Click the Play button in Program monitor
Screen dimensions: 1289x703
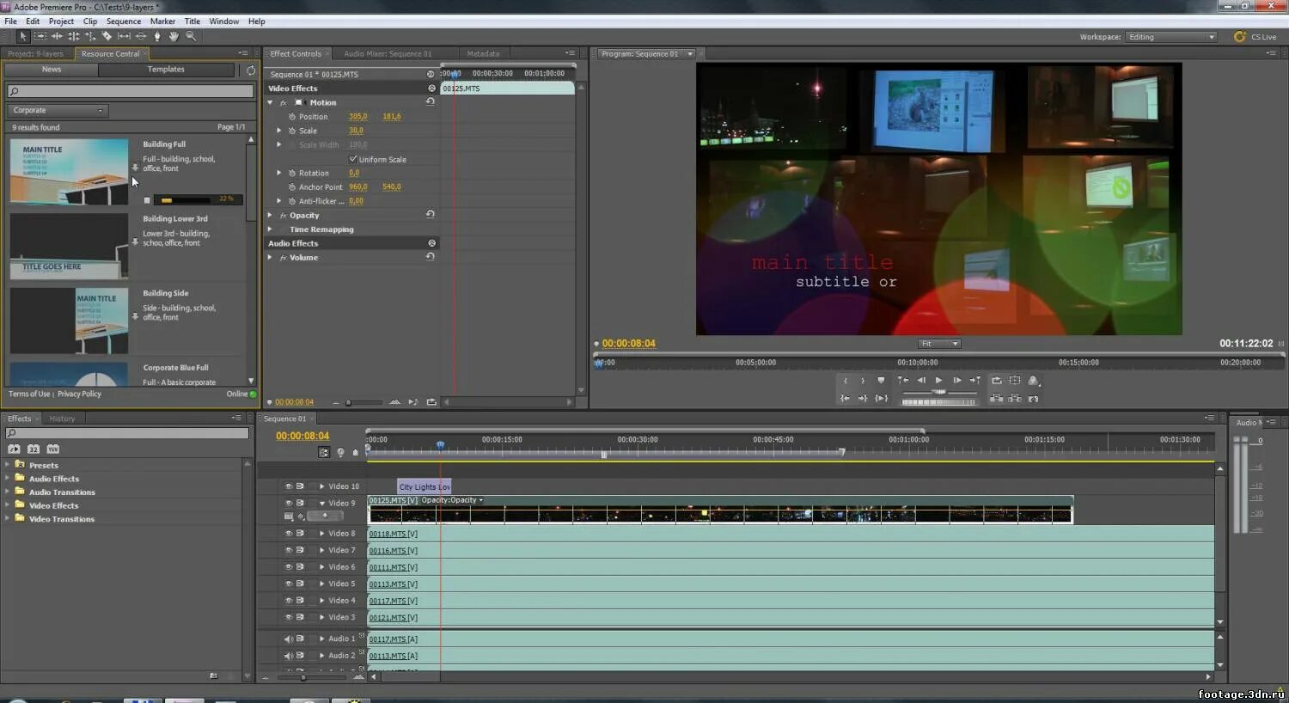938,380
